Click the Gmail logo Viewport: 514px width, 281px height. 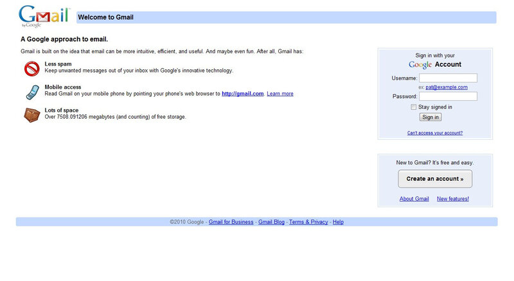click(44, 17)
